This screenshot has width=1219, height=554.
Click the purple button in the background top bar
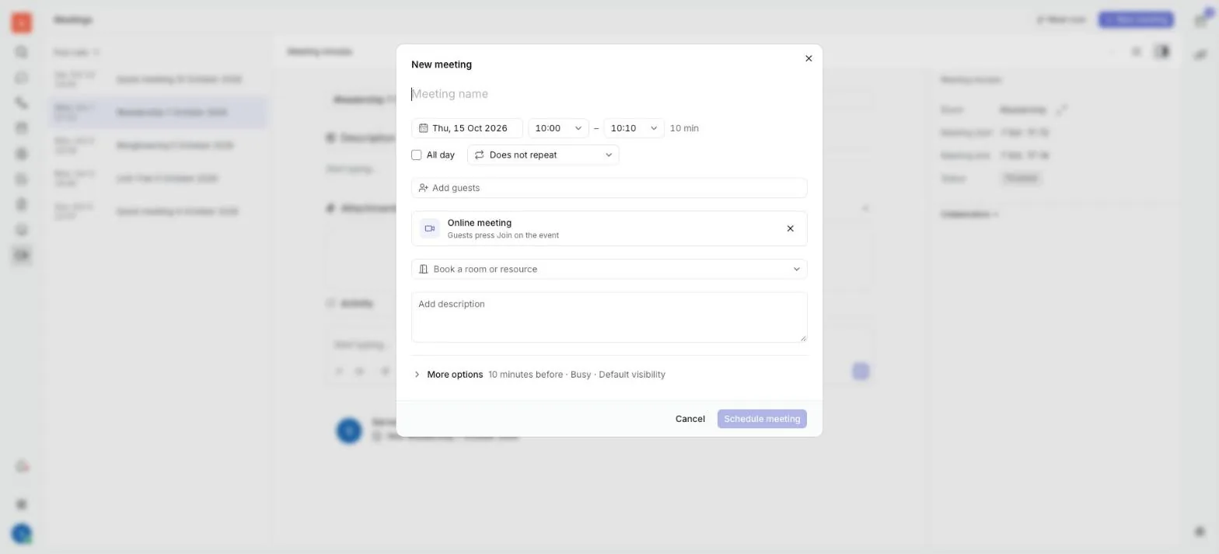coord(1136,19)
